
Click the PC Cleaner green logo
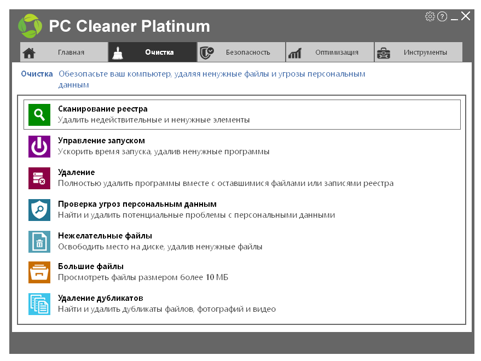coord(30,26)
